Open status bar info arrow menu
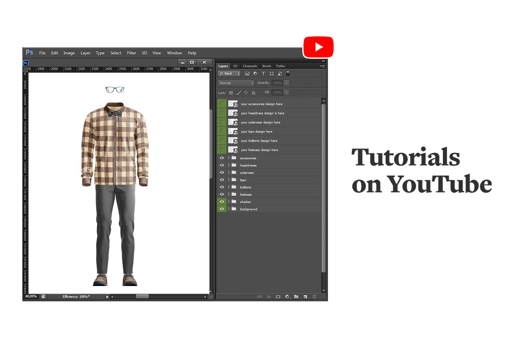This screenshot has height=342, width=513. [x=107, y=296]
